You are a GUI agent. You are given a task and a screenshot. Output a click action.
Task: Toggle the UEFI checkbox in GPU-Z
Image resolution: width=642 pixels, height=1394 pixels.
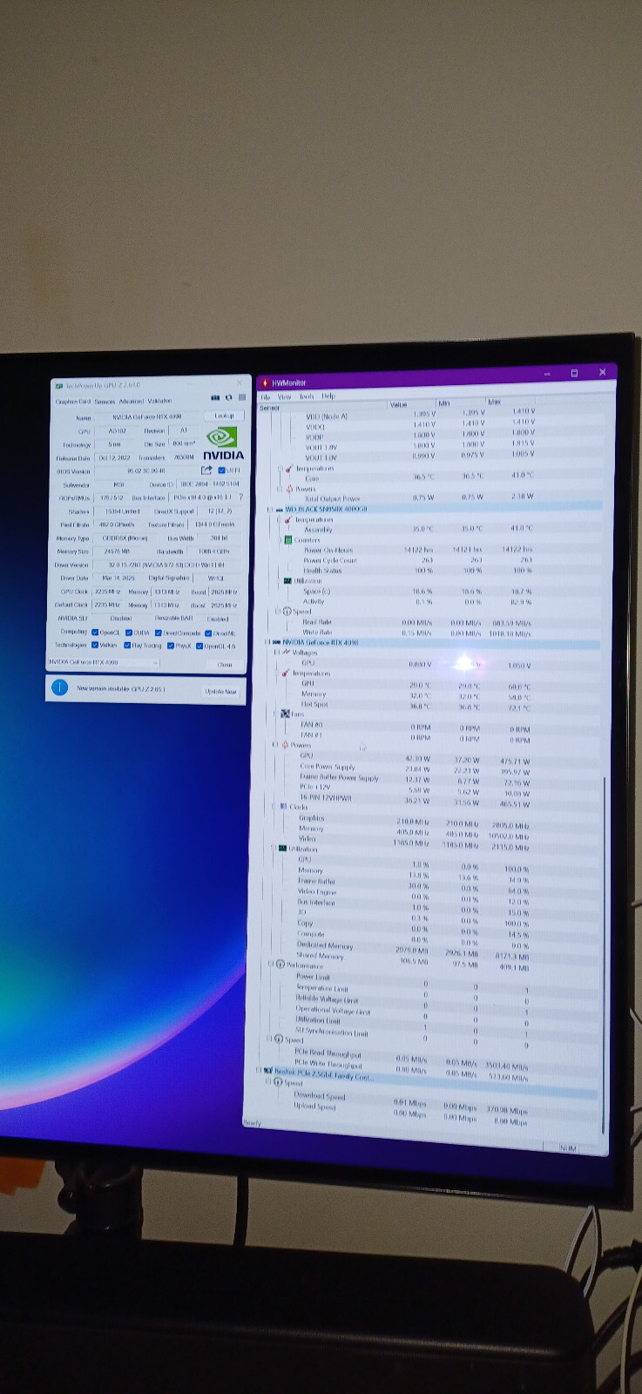pyautogui.click(x=221, y=470)
